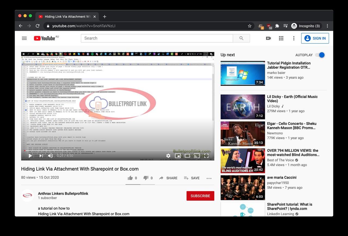Enable miniplayer mode icon
This screenshot has width=348, height=236.
(x=178, y=156)
